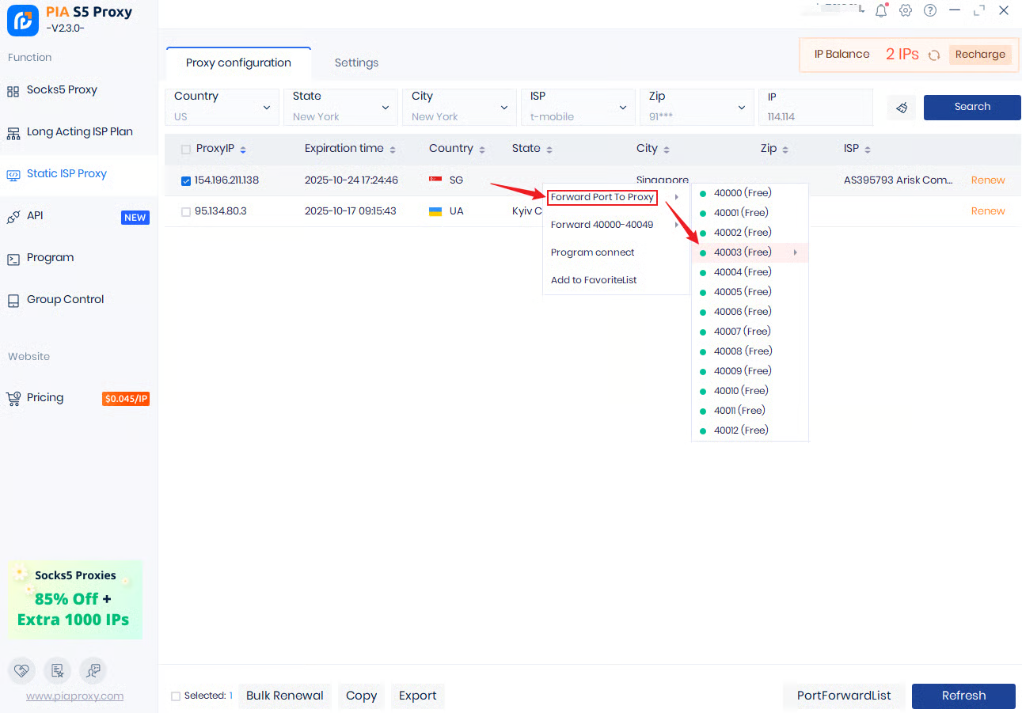Click the IP balance refresh icon
This screenshot has width=1022, height=713.
tap(934, 55)
